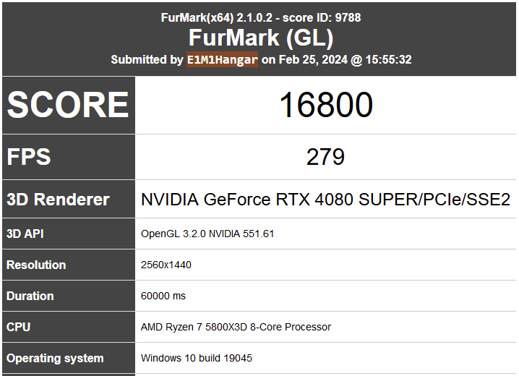Click the submission date Feb 25, 2024 text
Image resolution: width=519 pixels, height=376 pixels.
point(313,59)
